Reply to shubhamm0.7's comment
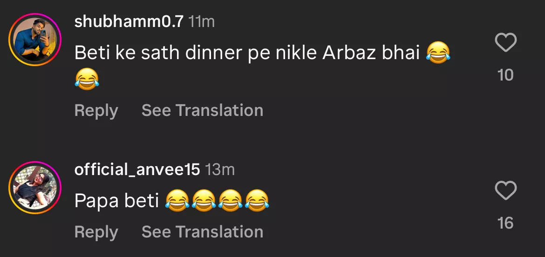 tap(96, 110)
